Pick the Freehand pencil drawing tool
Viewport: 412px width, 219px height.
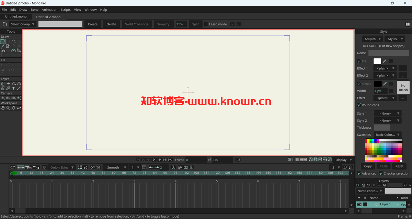pos(3,46)
